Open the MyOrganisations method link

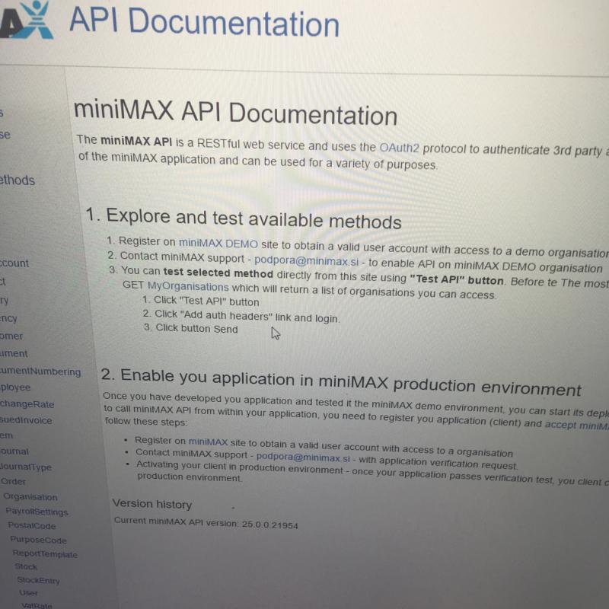pos(187,287)
